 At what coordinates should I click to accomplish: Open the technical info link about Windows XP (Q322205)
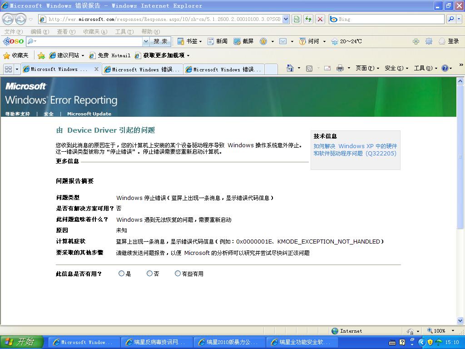point(355,150)
